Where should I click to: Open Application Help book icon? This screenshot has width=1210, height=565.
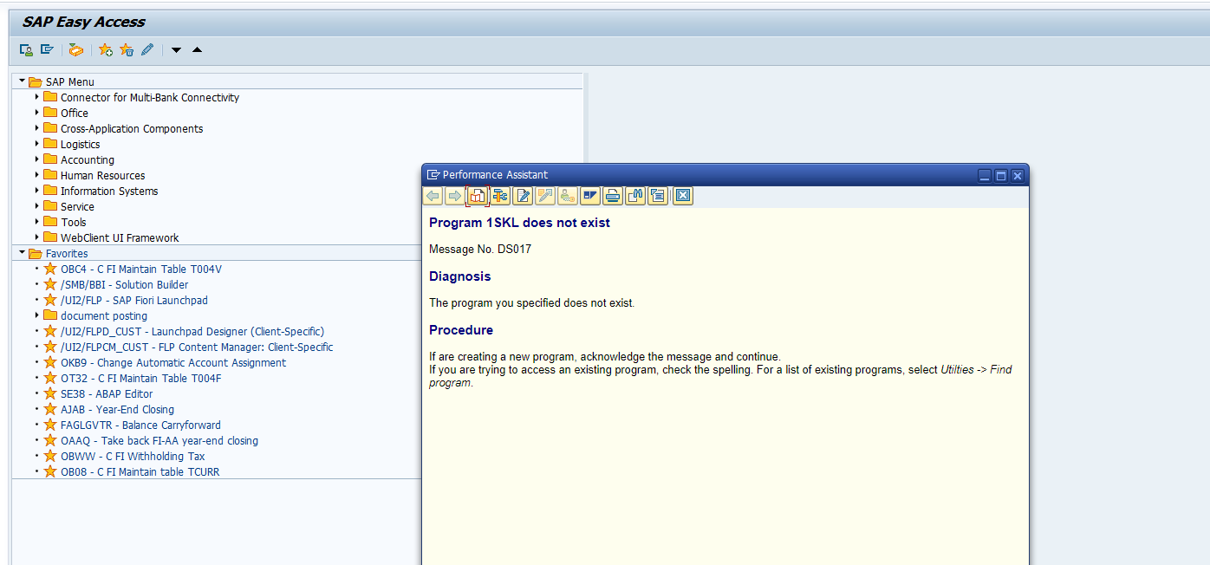[478, 196]
